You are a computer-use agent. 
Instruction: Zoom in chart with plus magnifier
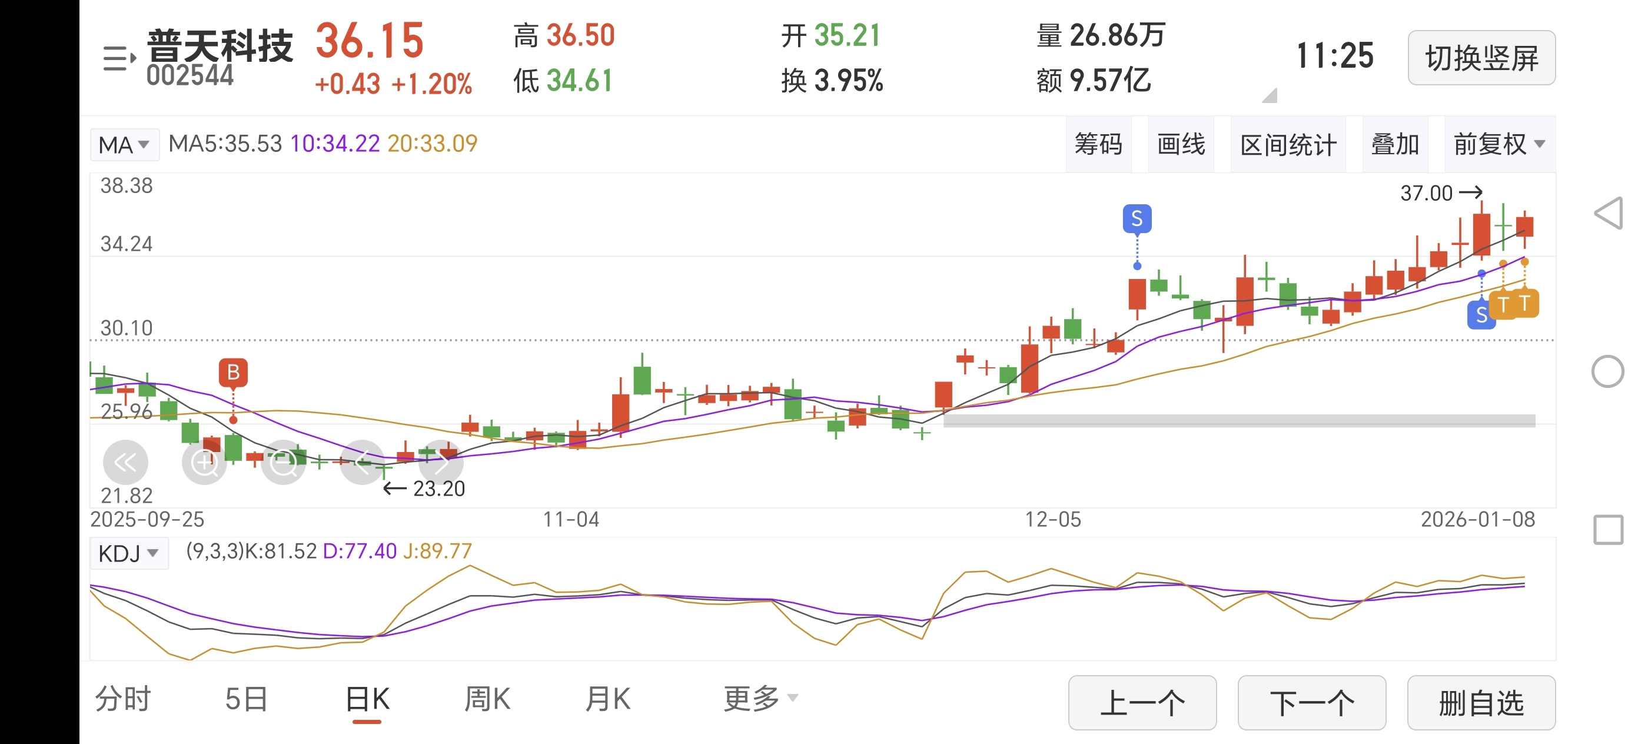205,462
